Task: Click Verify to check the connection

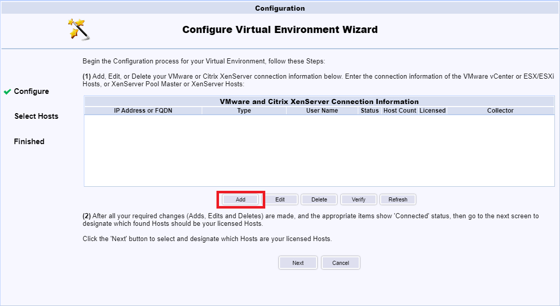Action: pos(358,199)
